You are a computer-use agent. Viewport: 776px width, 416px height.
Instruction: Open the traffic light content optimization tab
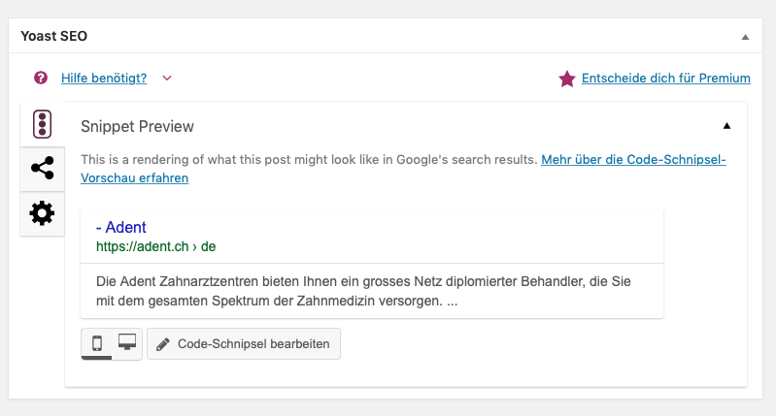click(42, 124)
